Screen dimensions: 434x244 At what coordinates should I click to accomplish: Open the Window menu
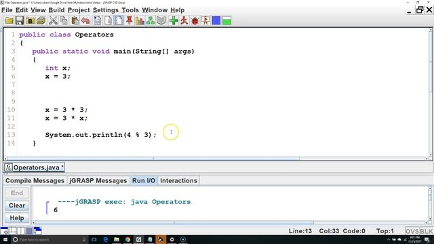tap(155, 10)
